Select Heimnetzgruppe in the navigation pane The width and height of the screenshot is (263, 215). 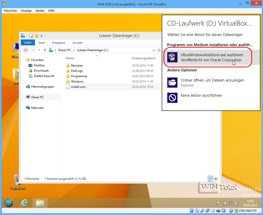[x=40, y=87]
